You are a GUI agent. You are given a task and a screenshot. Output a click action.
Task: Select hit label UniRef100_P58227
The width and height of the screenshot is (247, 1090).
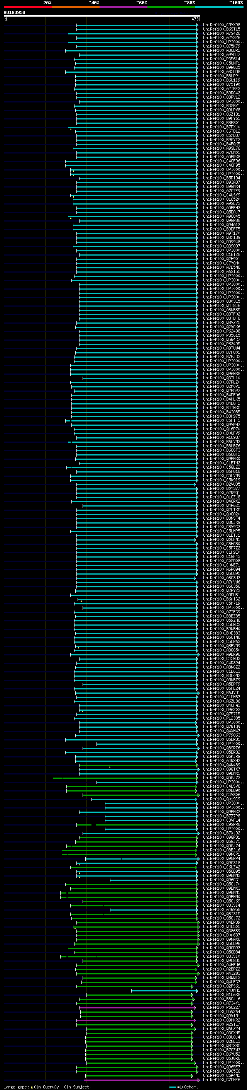click(222, 1008)
